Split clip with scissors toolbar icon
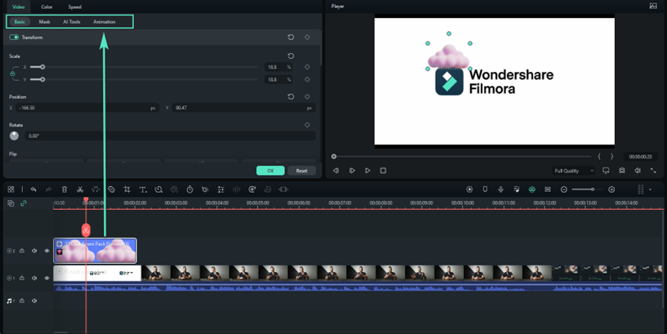The width and height of the screenshot is (667, 334). (x=80, y=189)
